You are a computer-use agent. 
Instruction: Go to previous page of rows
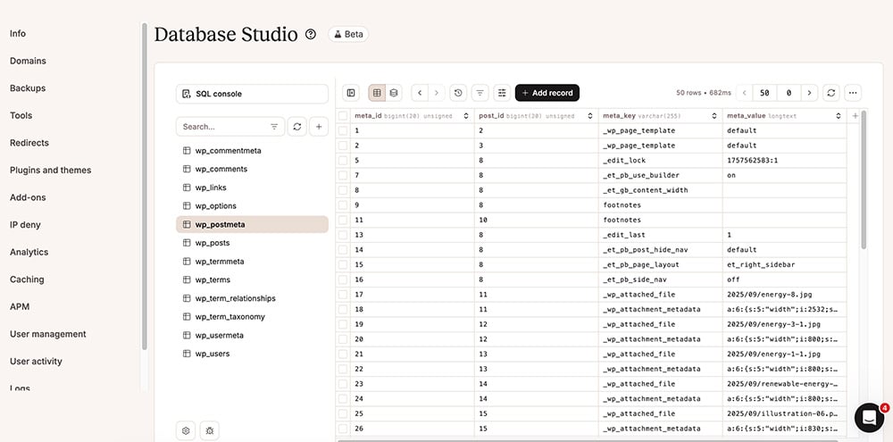click(745, 93)
